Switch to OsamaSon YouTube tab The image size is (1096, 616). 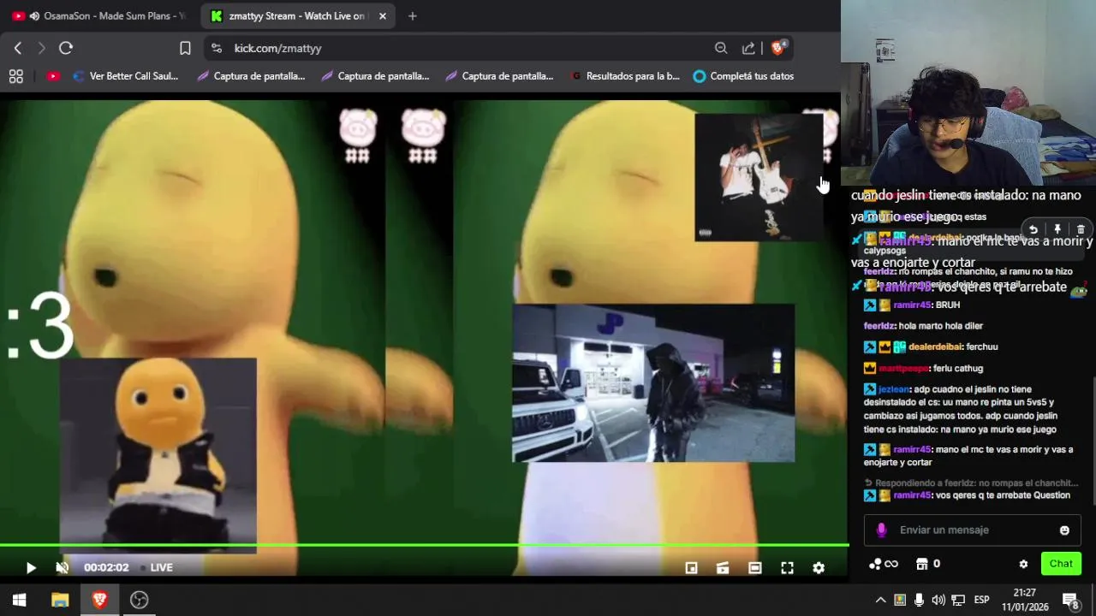click(x=99, y=16)
